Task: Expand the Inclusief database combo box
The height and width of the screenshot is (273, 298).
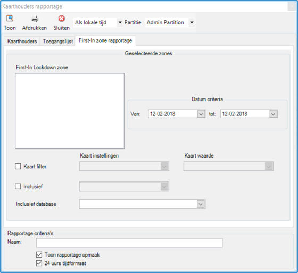Action: click(201, 204)
